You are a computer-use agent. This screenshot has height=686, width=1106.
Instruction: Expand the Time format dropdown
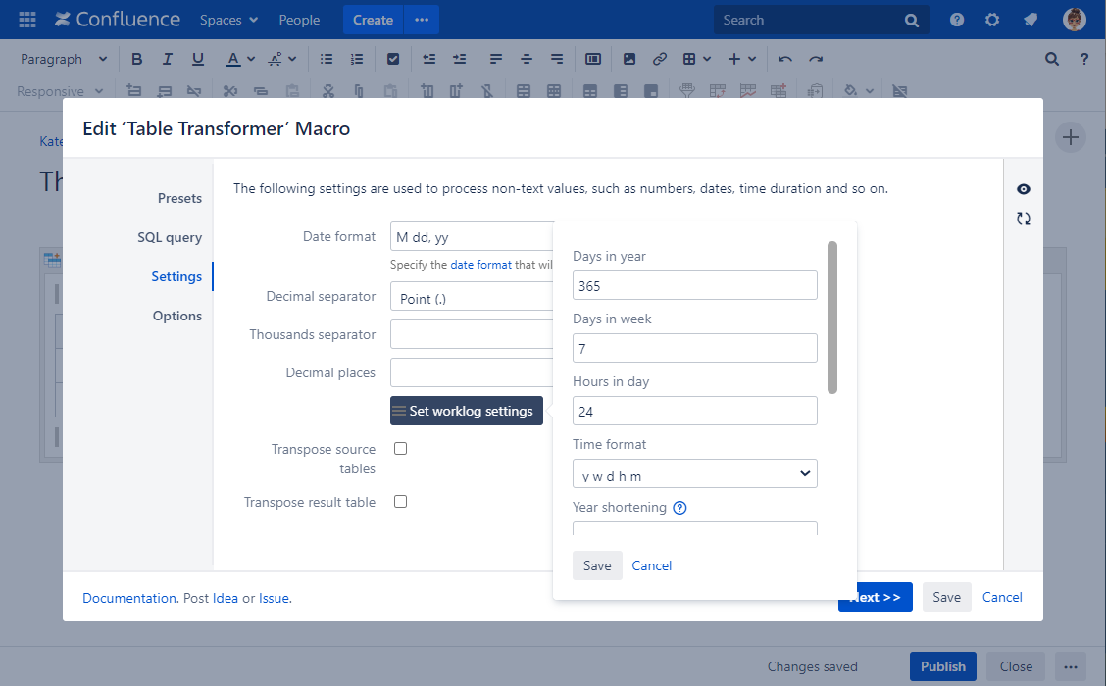pyautogui.click(x=695, y=473)
